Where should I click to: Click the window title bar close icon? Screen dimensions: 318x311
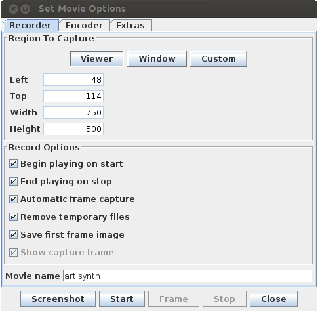(13, 9)
